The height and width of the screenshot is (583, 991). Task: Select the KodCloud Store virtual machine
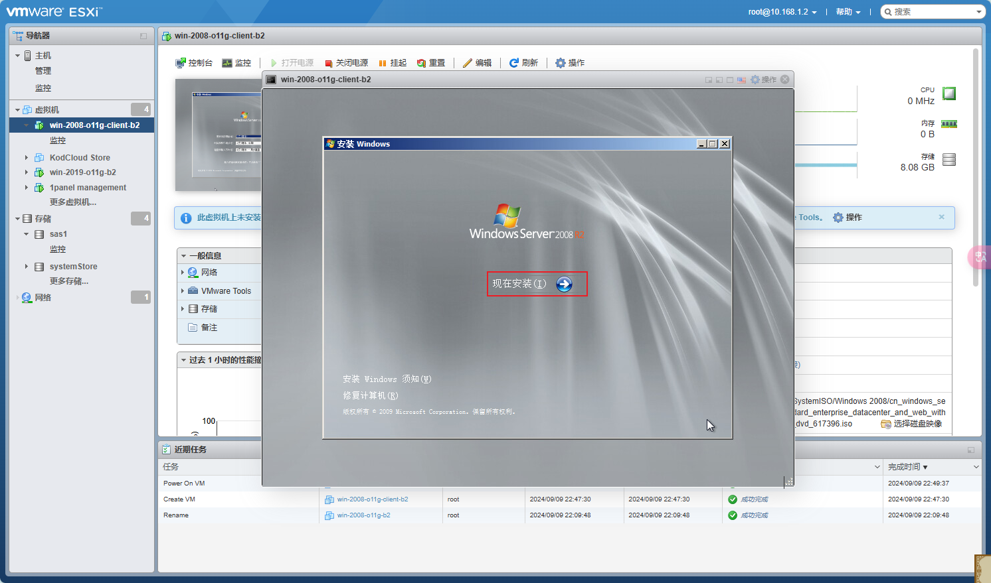click(80, 158)
